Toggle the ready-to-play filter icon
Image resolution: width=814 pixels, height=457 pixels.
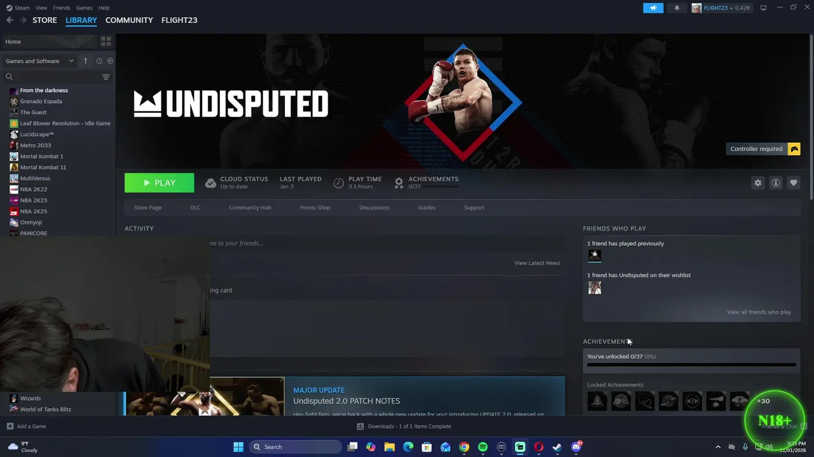pos(110,61)
